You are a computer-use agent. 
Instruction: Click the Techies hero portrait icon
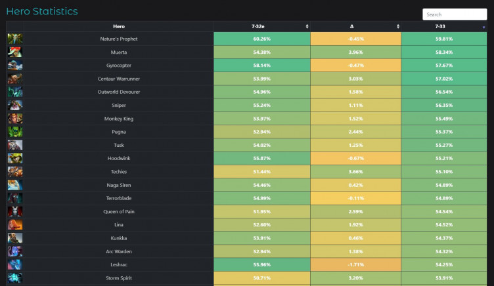(14, 172)
